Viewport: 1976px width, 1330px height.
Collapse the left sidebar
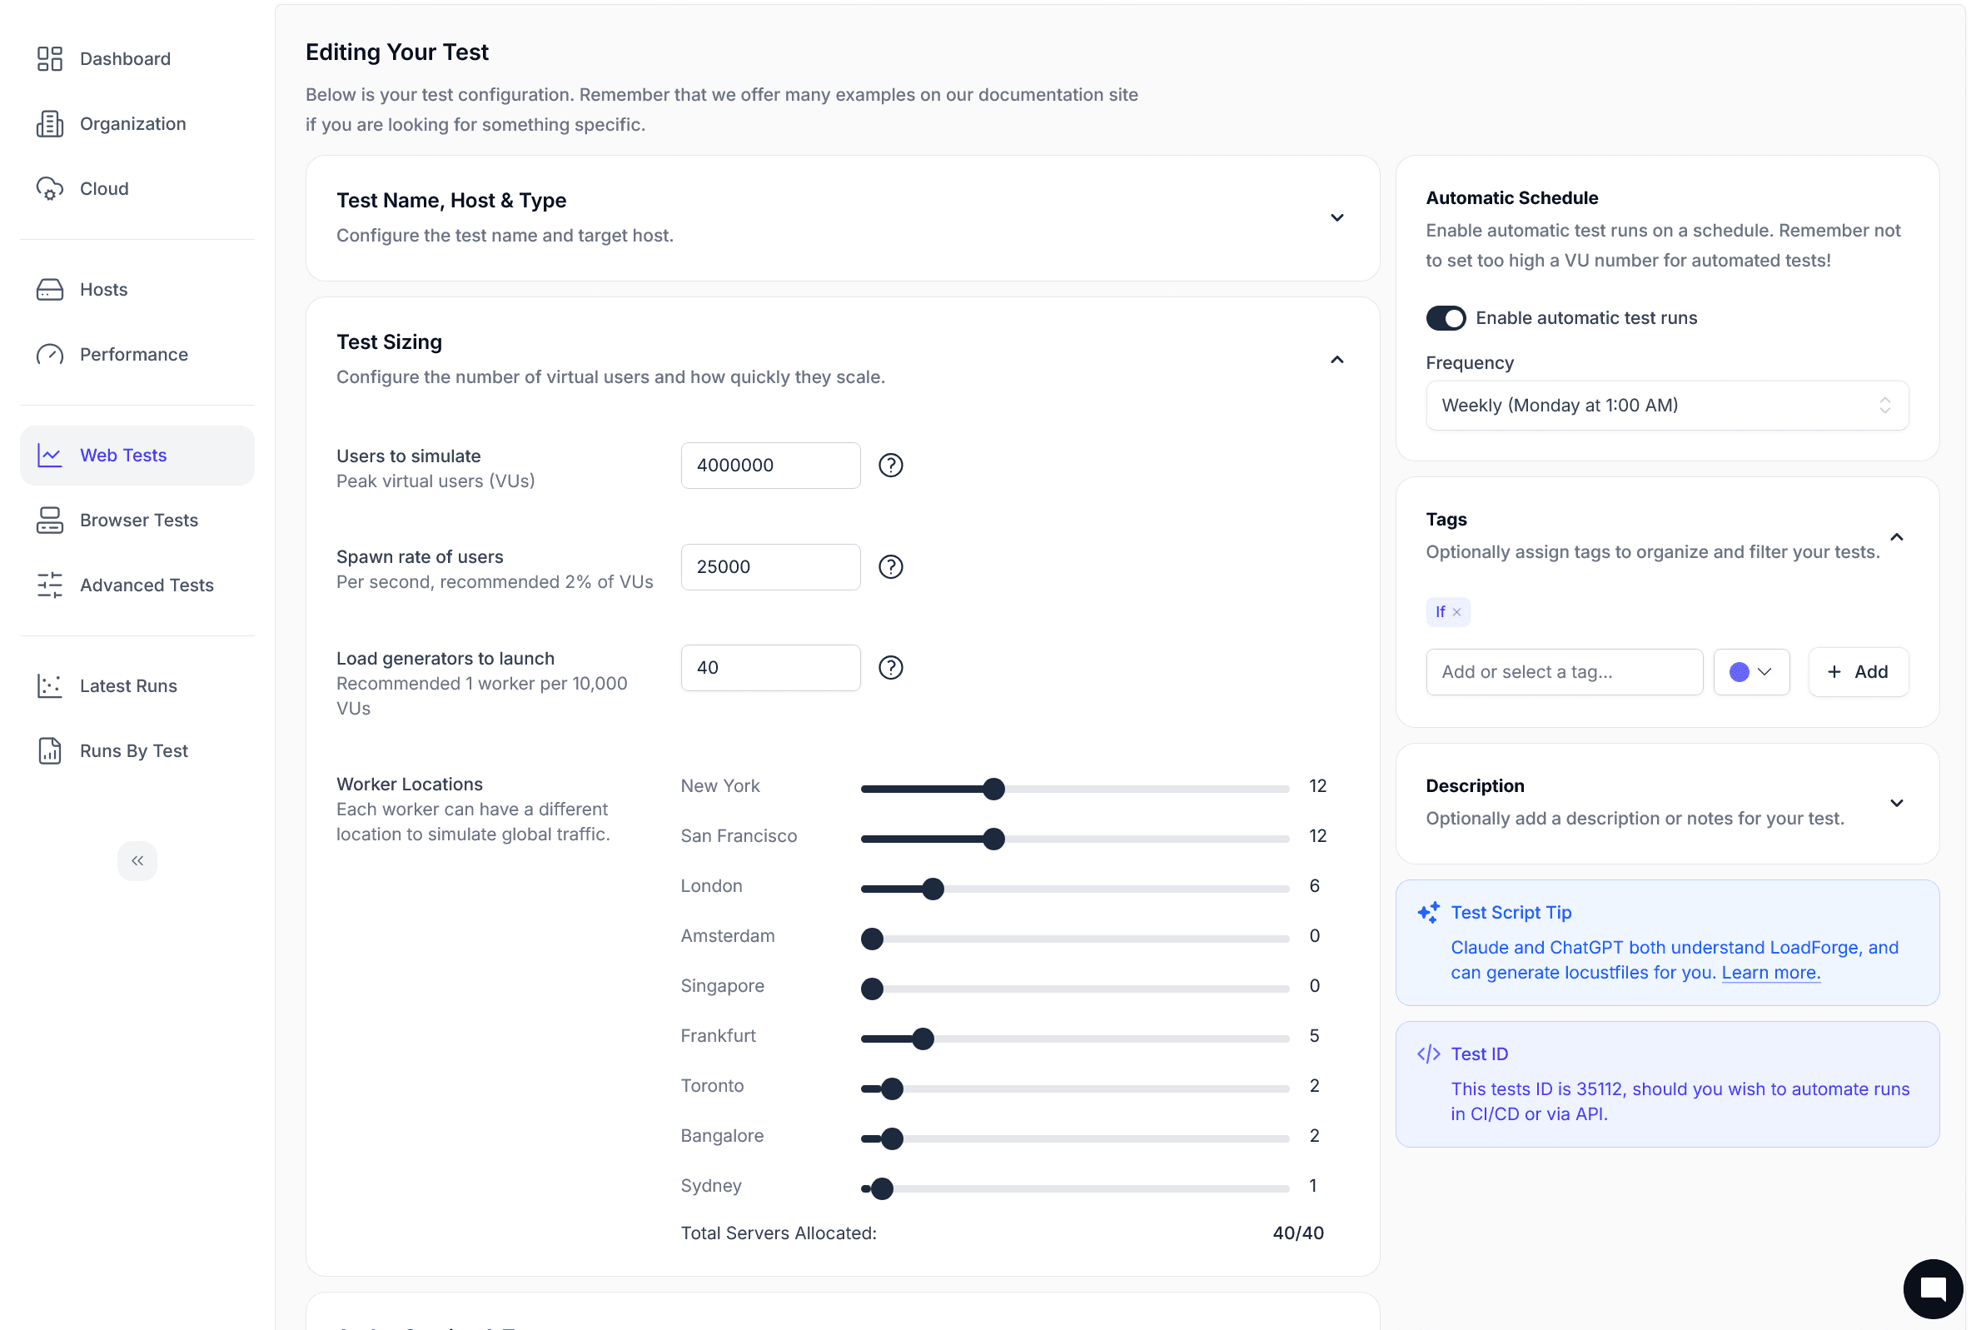[x=137, y=860]
